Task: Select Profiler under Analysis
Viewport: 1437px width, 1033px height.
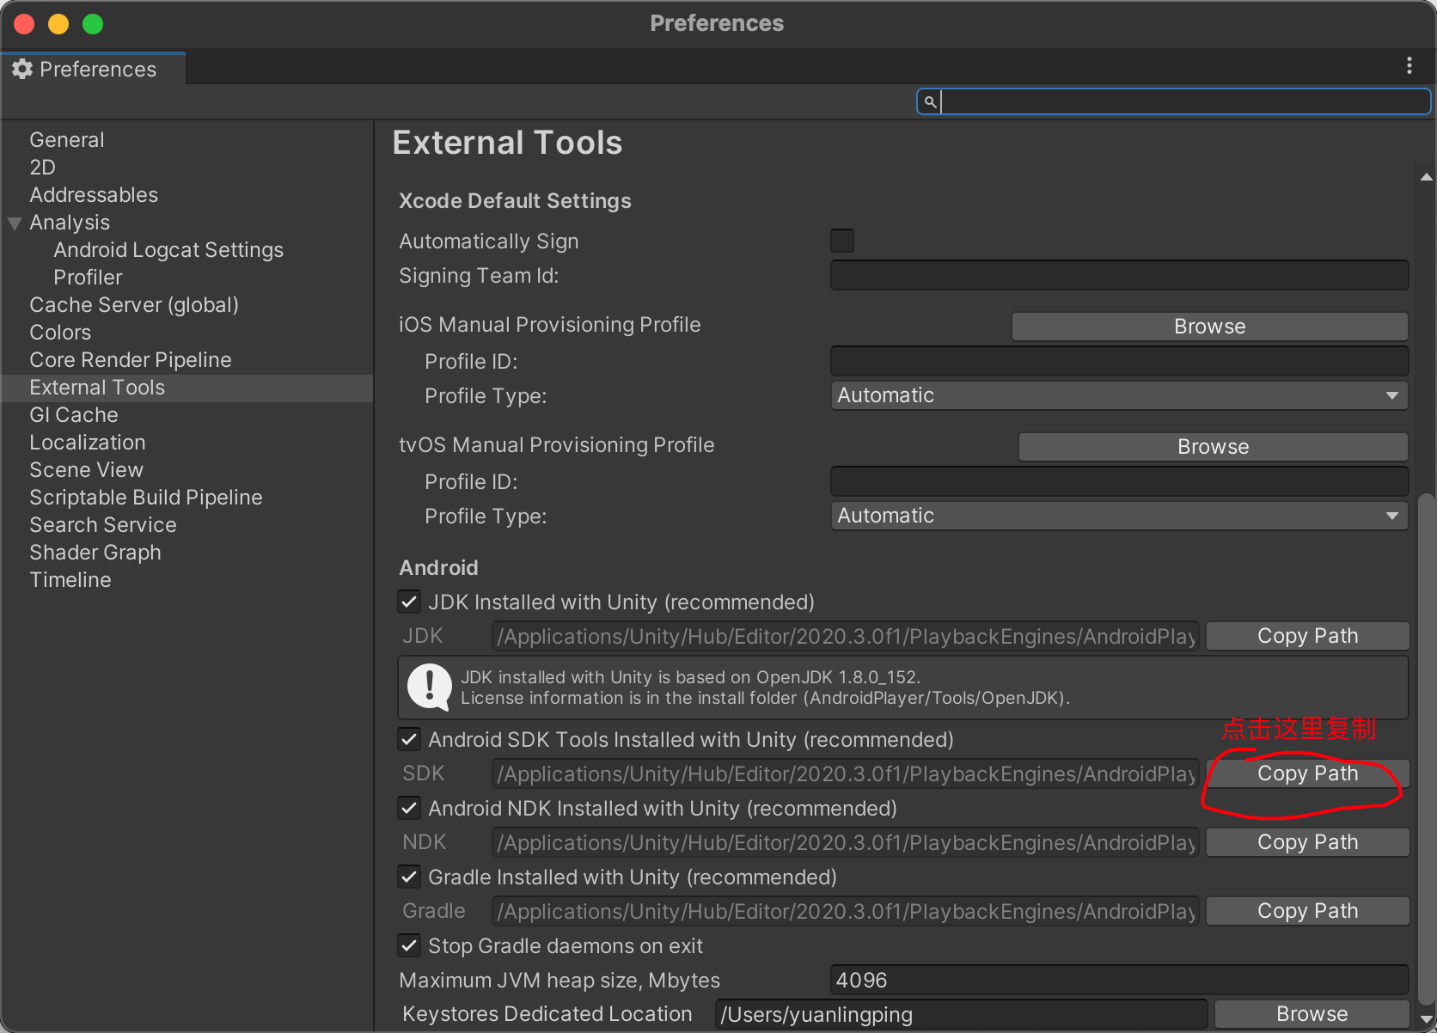Action: click(88, 277)
